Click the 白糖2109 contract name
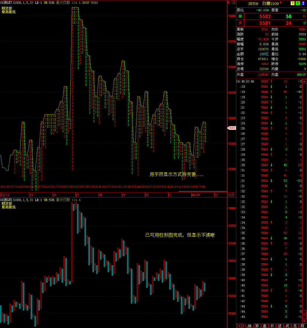 [270, 3]
